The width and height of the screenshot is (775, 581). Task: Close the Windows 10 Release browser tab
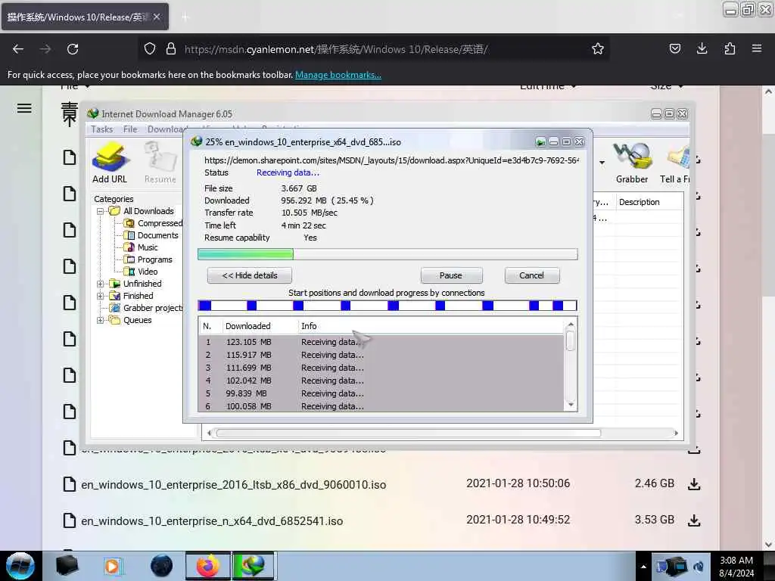pos(157,17)
